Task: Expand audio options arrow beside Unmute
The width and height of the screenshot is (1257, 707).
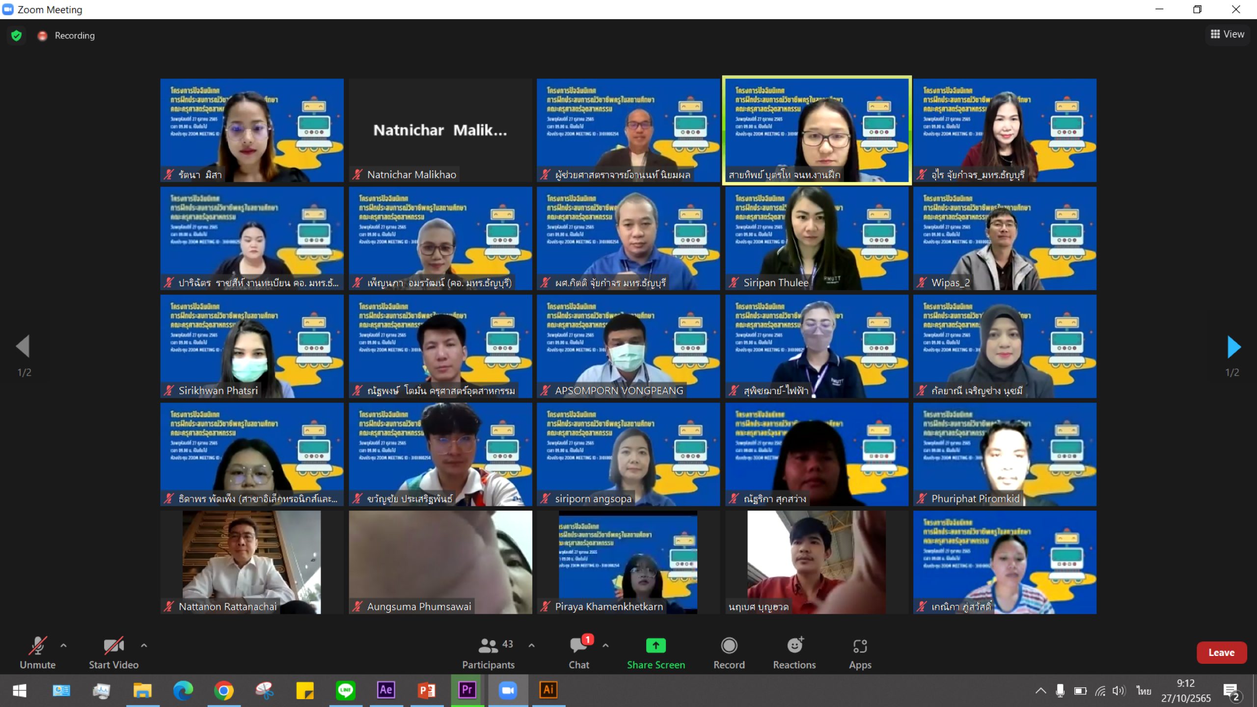Action: pos(63,646)
